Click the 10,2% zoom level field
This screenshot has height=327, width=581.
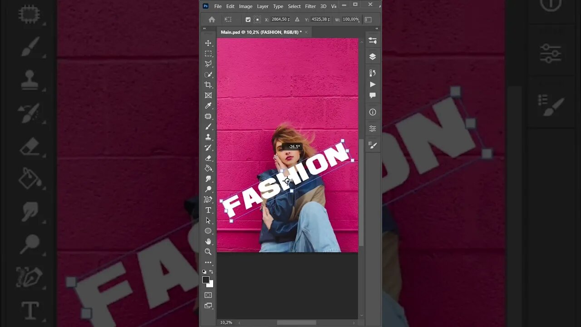(226, 322)
